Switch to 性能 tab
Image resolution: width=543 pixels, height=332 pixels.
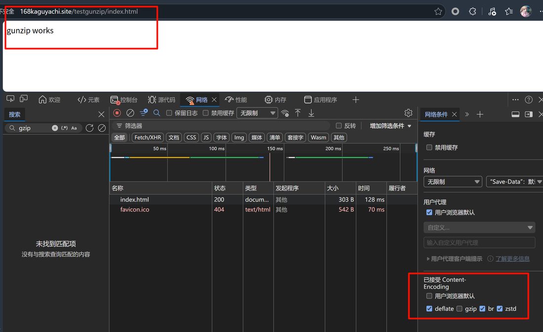[x=236, y=100]
